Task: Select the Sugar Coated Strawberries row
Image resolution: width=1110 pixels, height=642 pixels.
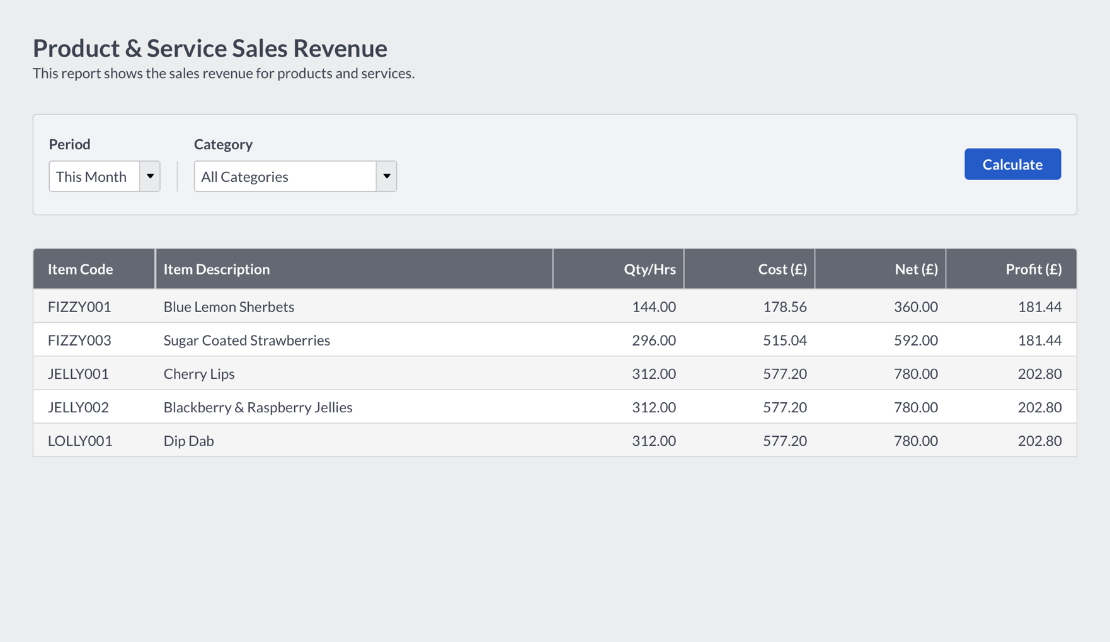Action: coord(246,340)
